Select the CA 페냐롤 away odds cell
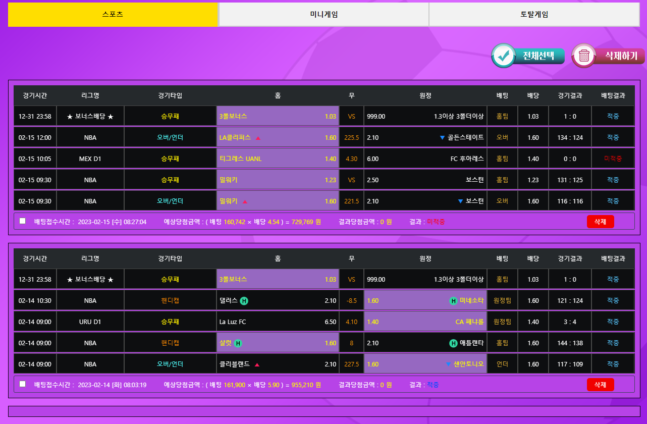This screenshot has width=647, height=424. [x=425, y=322]
